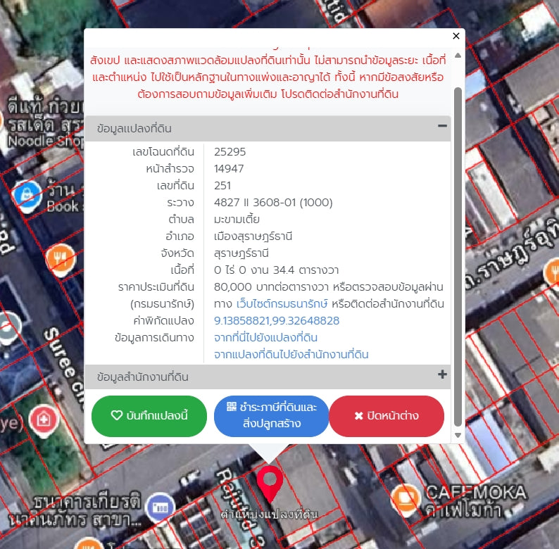
Task: Click the orange restaurant marker at the right edge
Action: [553, 271]
